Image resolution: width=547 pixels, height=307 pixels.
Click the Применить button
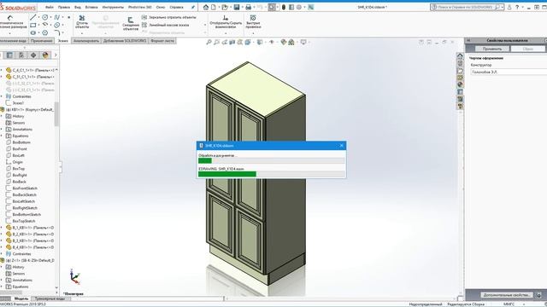(492, 49)
